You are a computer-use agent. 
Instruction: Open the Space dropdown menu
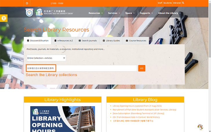[x=130, y=13]
